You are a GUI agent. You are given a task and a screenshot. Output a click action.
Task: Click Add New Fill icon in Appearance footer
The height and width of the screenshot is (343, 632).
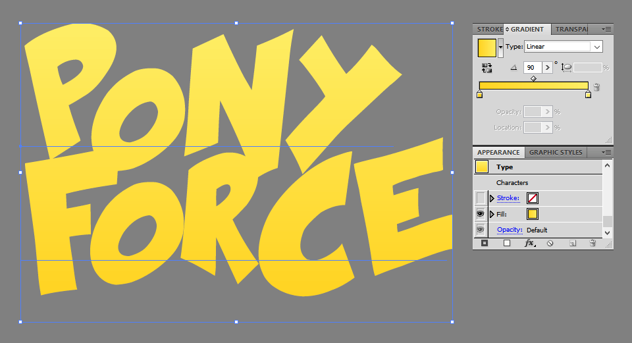tap(507, 243)
